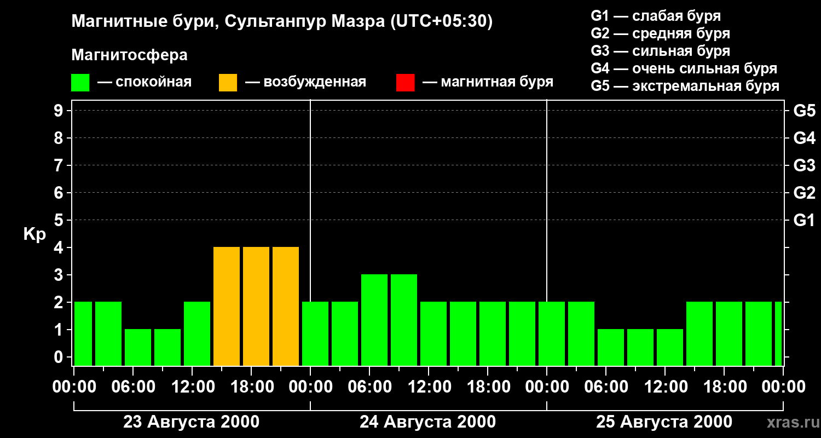The image size is (821, 438).
Task: Click the 18:00 time label for 23 Августа
Action: [251, 387]
